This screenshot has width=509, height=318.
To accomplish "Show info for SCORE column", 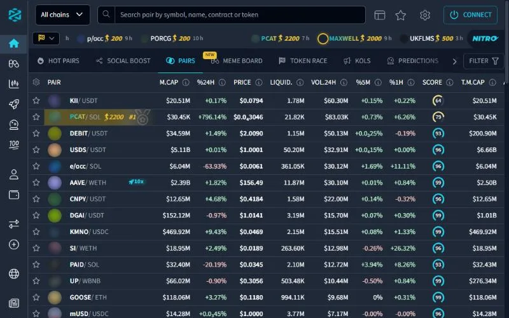I will tap(450, 83).
